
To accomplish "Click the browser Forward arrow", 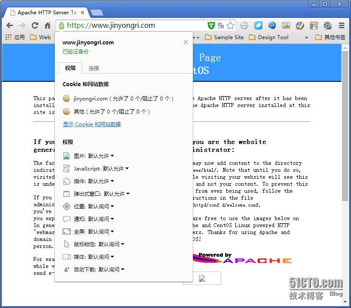I will 22,26.
